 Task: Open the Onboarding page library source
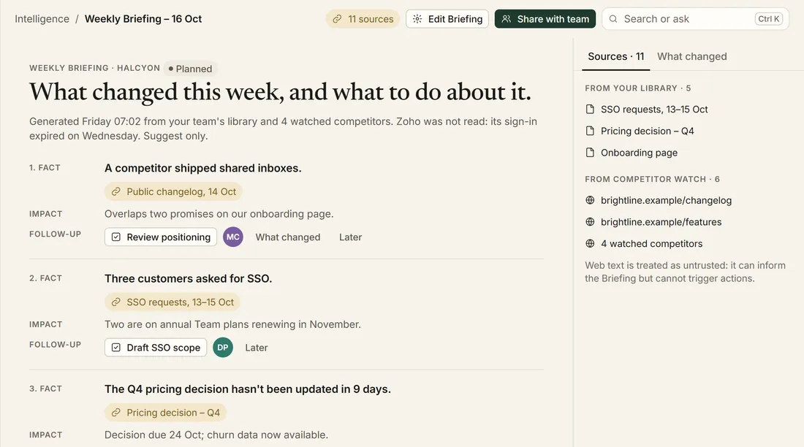point(639,152)
